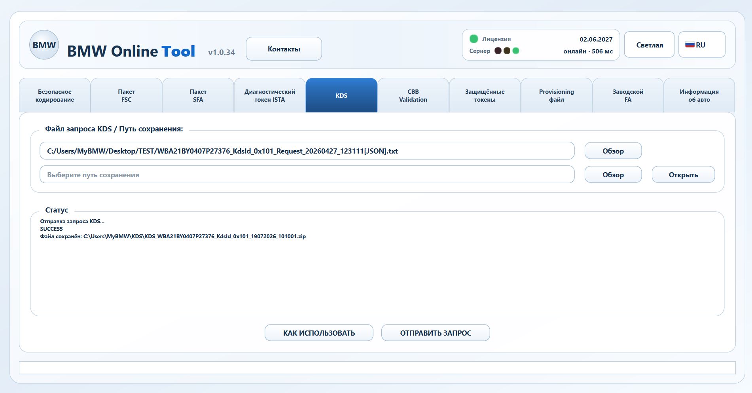
Task: Switch to the Пакет FSC tab
Action: point(126,95)
